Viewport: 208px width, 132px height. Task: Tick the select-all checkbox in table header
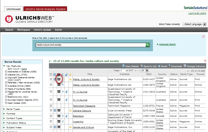51,74
